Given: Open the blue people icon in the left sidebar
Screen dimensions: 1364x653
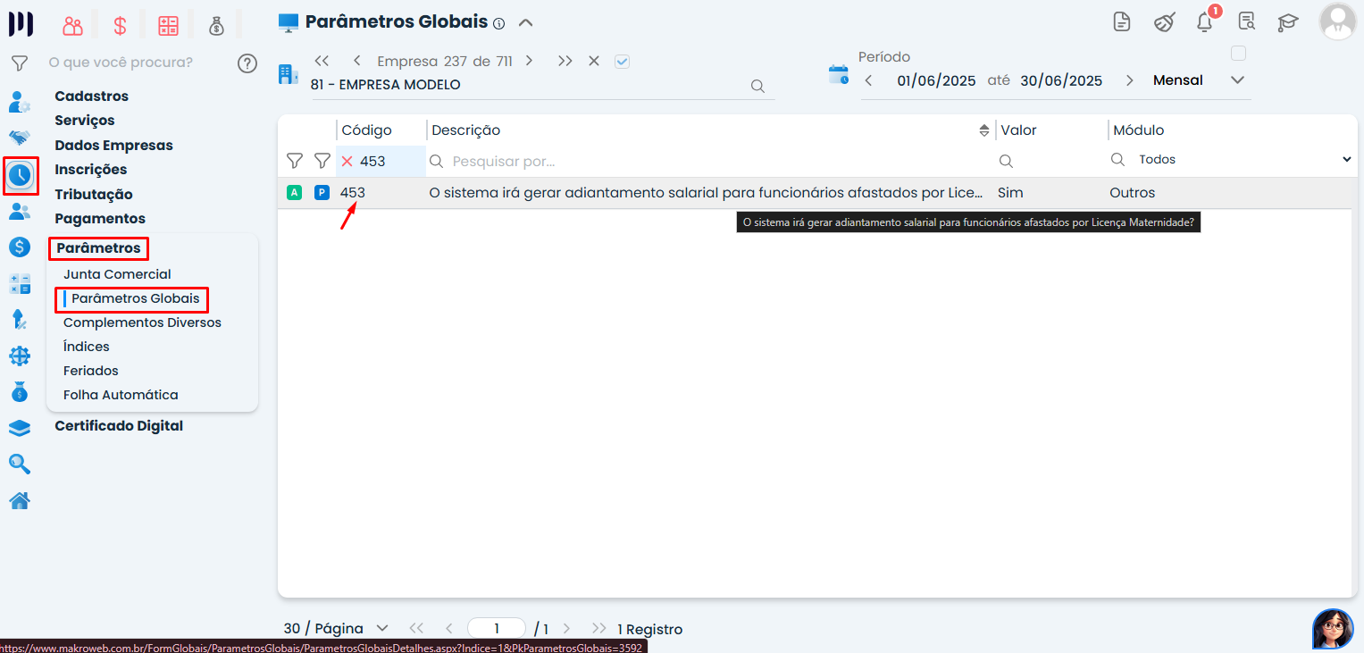Looking at the screenshot, I should [x=20, y=212].
